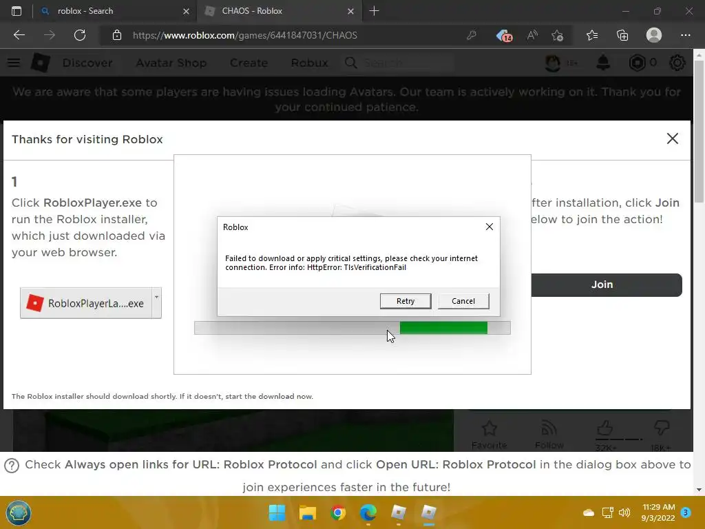705x529 pixels.
Task: Open the tab actions menu icon
Action: pyautogui.click(x=17, y=11)
